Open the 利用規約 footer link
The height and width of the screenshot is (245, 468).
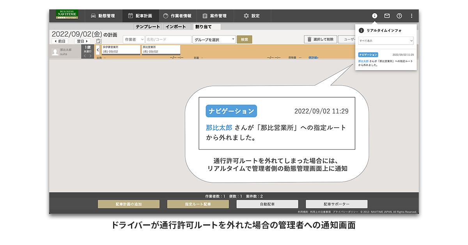pos(303,211)
